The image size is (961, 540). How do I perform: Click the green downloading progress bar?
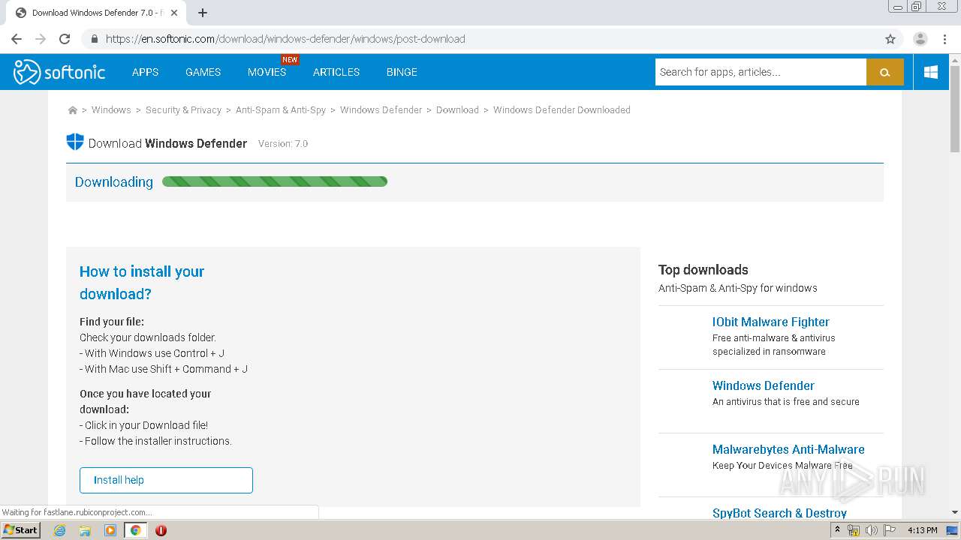tap(275, 181)
